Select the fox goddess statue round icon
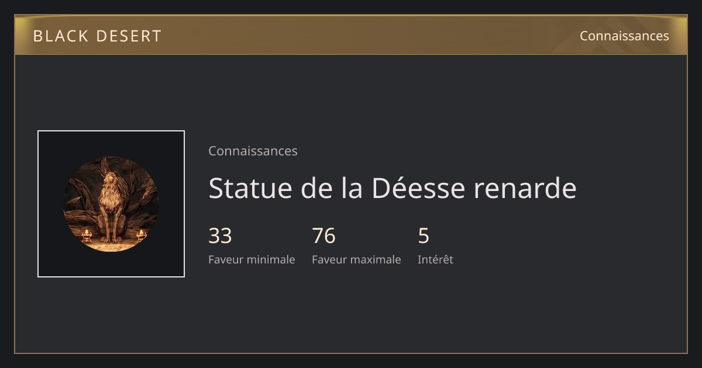The height and width of the screenshot is (368, 702). 111,204
